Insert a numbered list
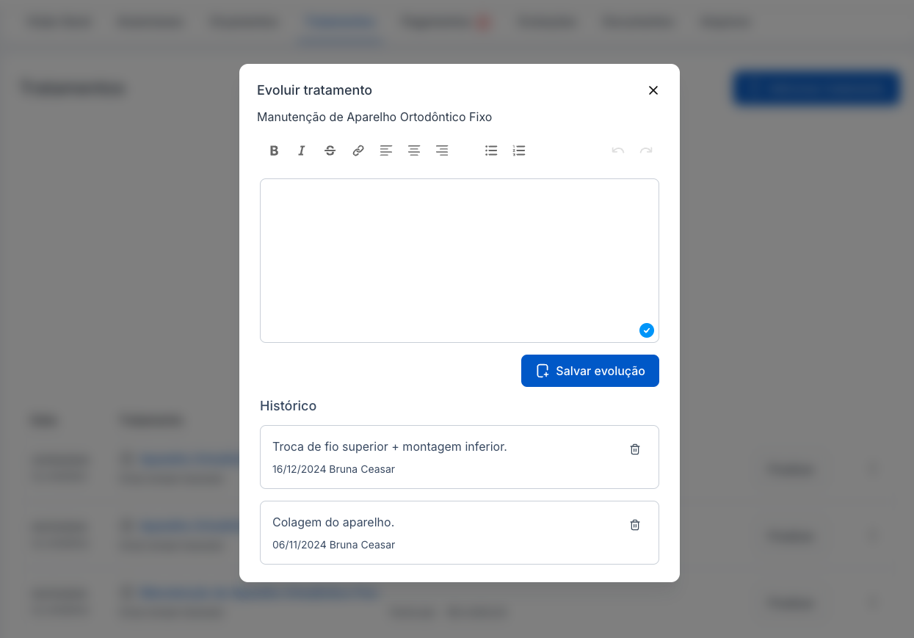This screenshot has height=638, width=914. (x=519, y=151)
